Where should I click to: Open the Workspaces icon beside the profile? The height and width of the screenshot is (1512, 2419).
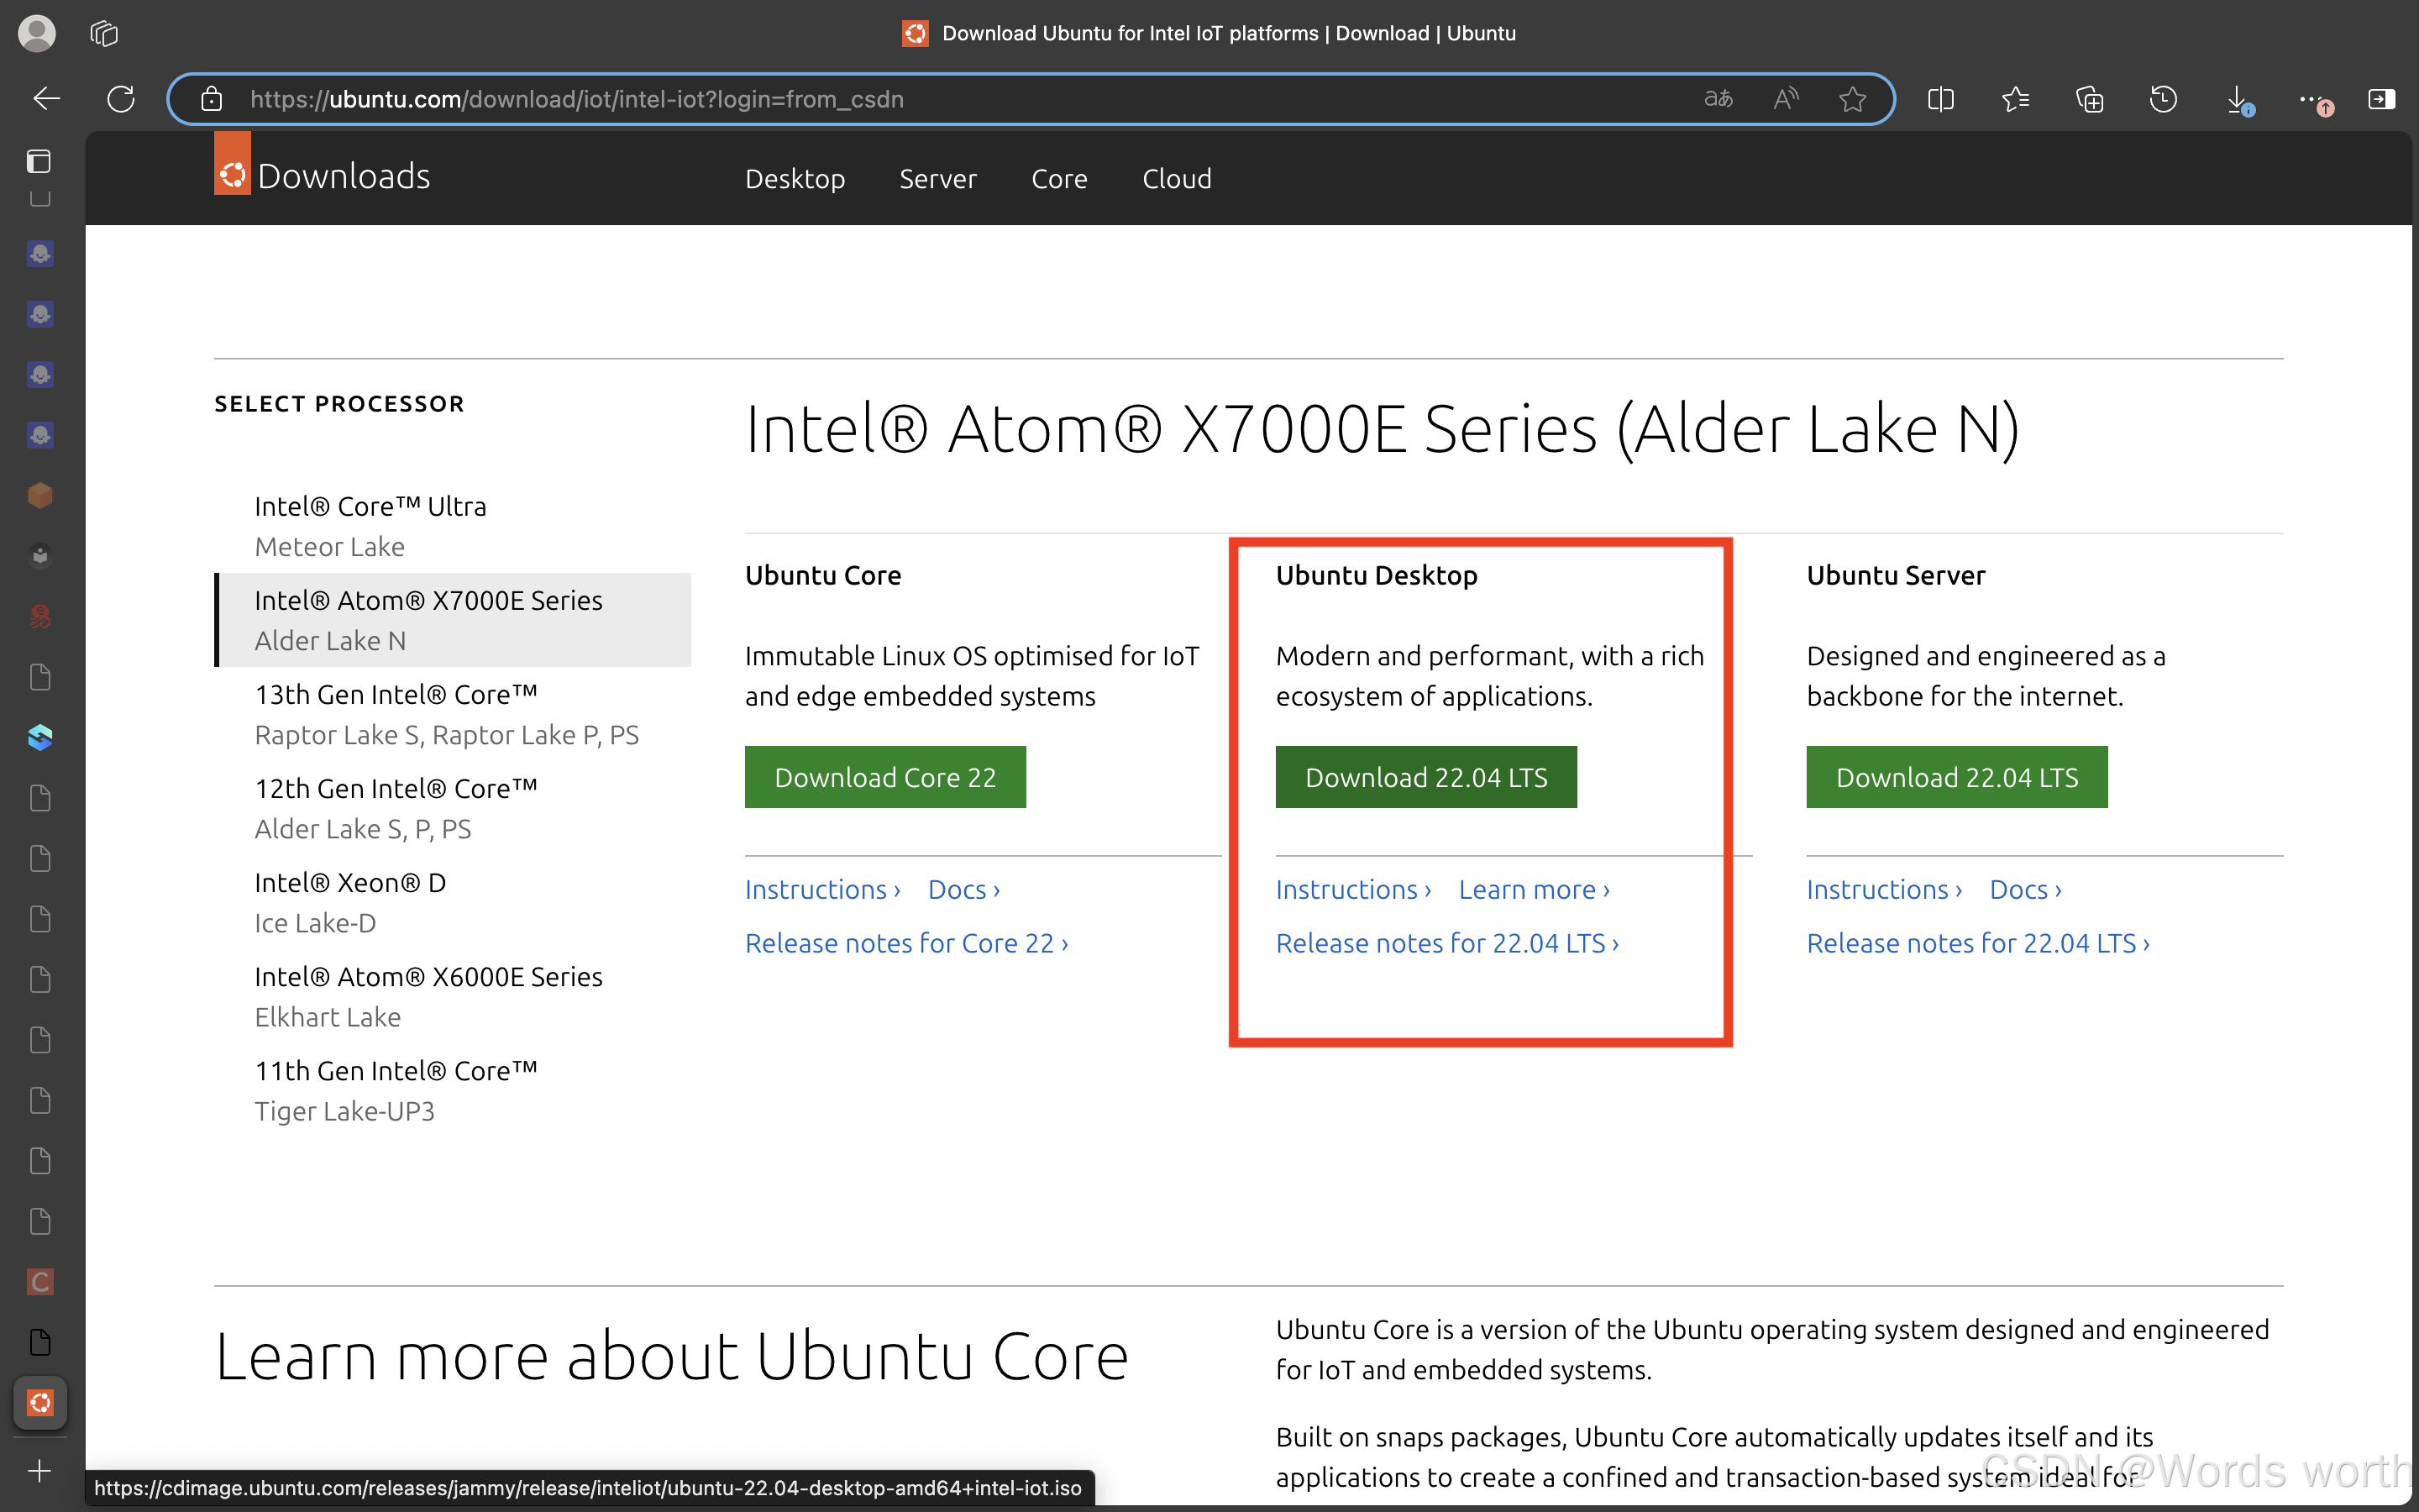coord(104,33)
